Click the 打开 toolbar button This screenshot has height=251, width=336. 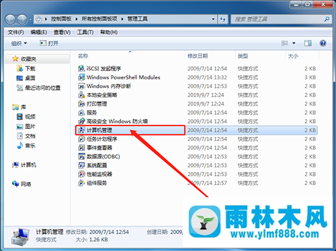[x=49, y=43]
